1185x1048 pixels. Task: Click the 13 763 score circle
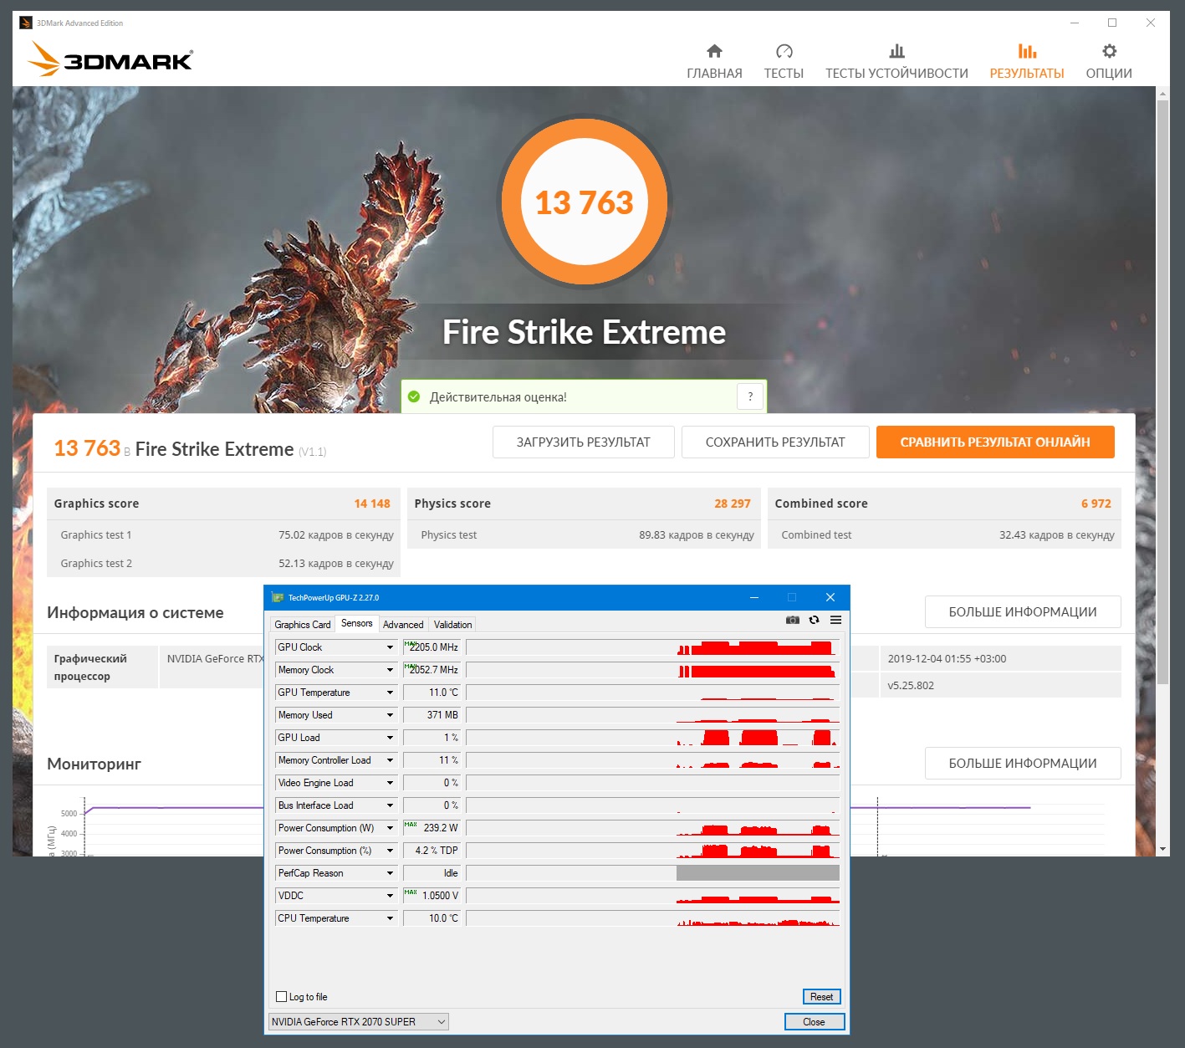click(x=585, y=202)
